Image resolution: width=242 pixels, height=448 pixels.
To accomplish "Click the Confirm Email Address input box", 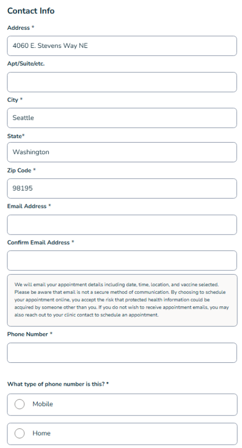I will click(x=122, y=260).
